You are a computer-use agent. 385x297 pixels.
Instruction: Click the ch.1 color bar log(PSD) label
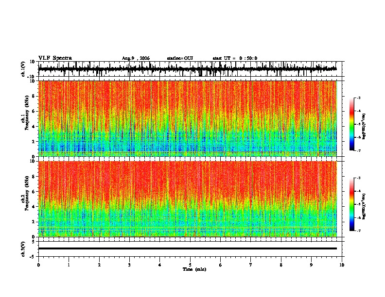coord(364,126)
